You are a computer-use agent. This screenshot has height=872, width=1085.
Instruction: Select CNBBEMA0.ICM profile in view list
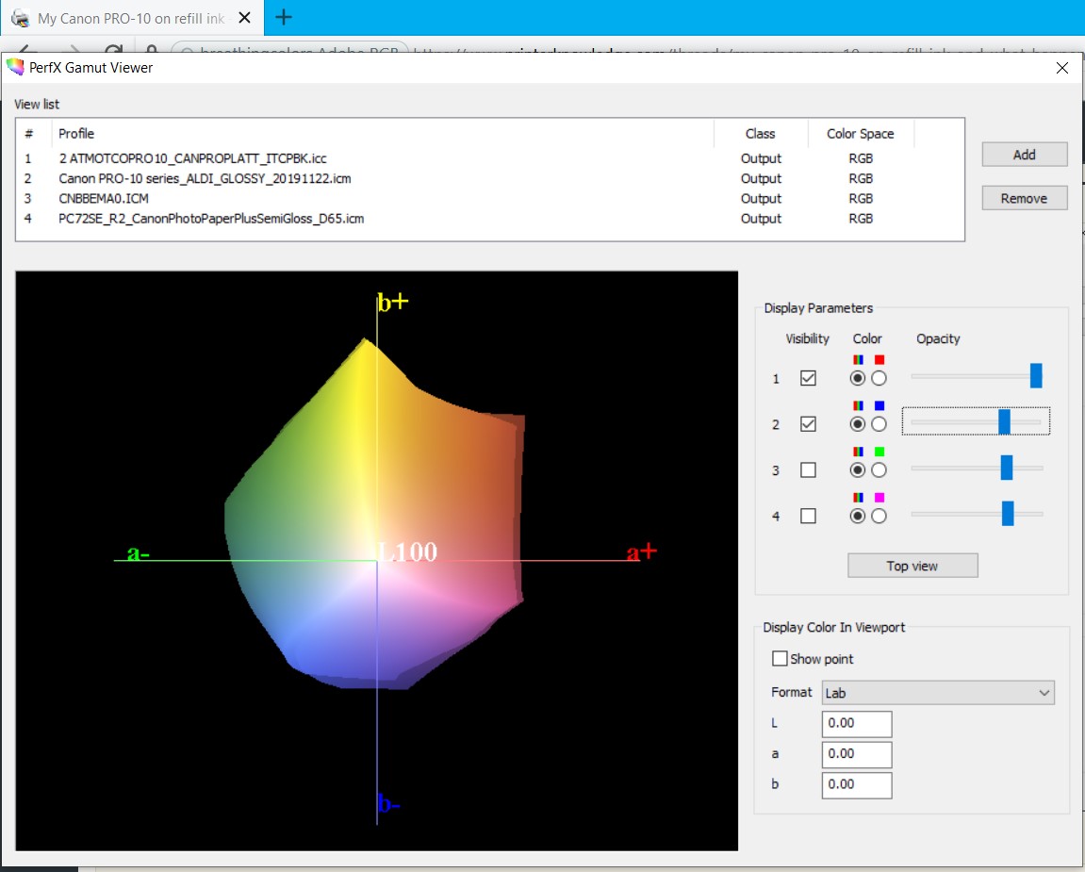104,199
